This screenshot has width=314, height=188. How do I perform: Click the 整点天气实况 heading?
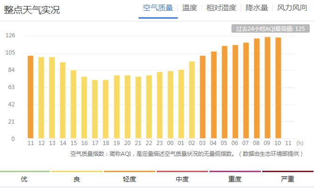(32, 10)
